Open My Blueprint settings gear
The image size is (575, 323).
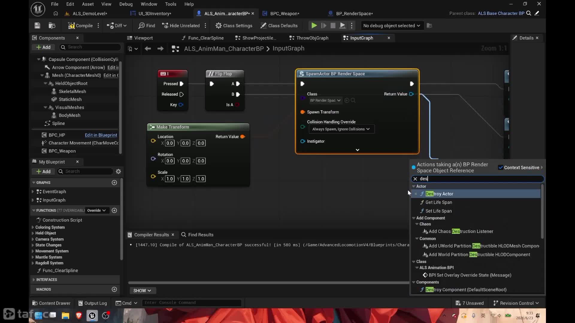(118, 171)
